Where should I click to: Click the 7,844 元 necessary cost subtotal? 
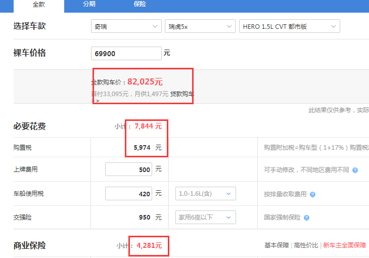tap(148, 126)
